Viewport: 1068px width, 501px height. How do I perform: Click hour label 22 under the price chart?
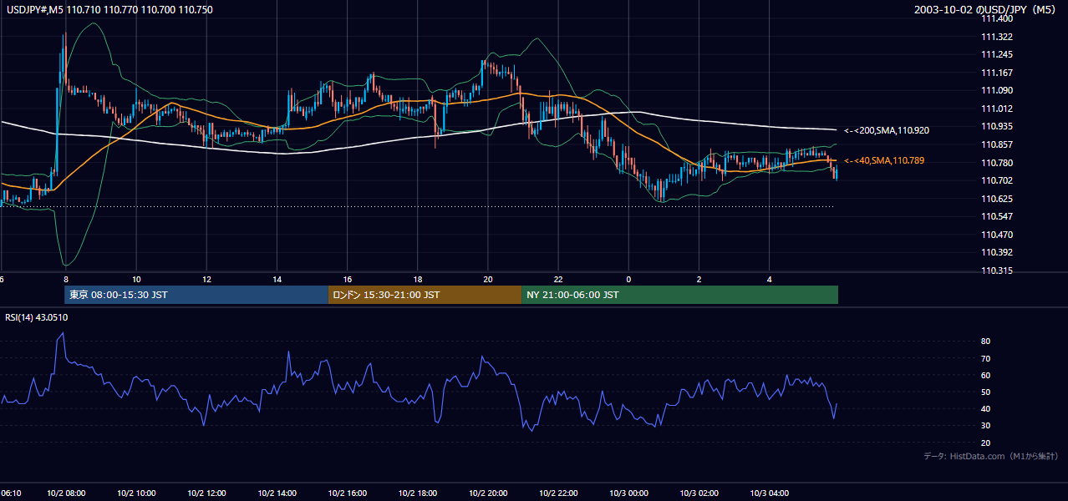(558, 279)
